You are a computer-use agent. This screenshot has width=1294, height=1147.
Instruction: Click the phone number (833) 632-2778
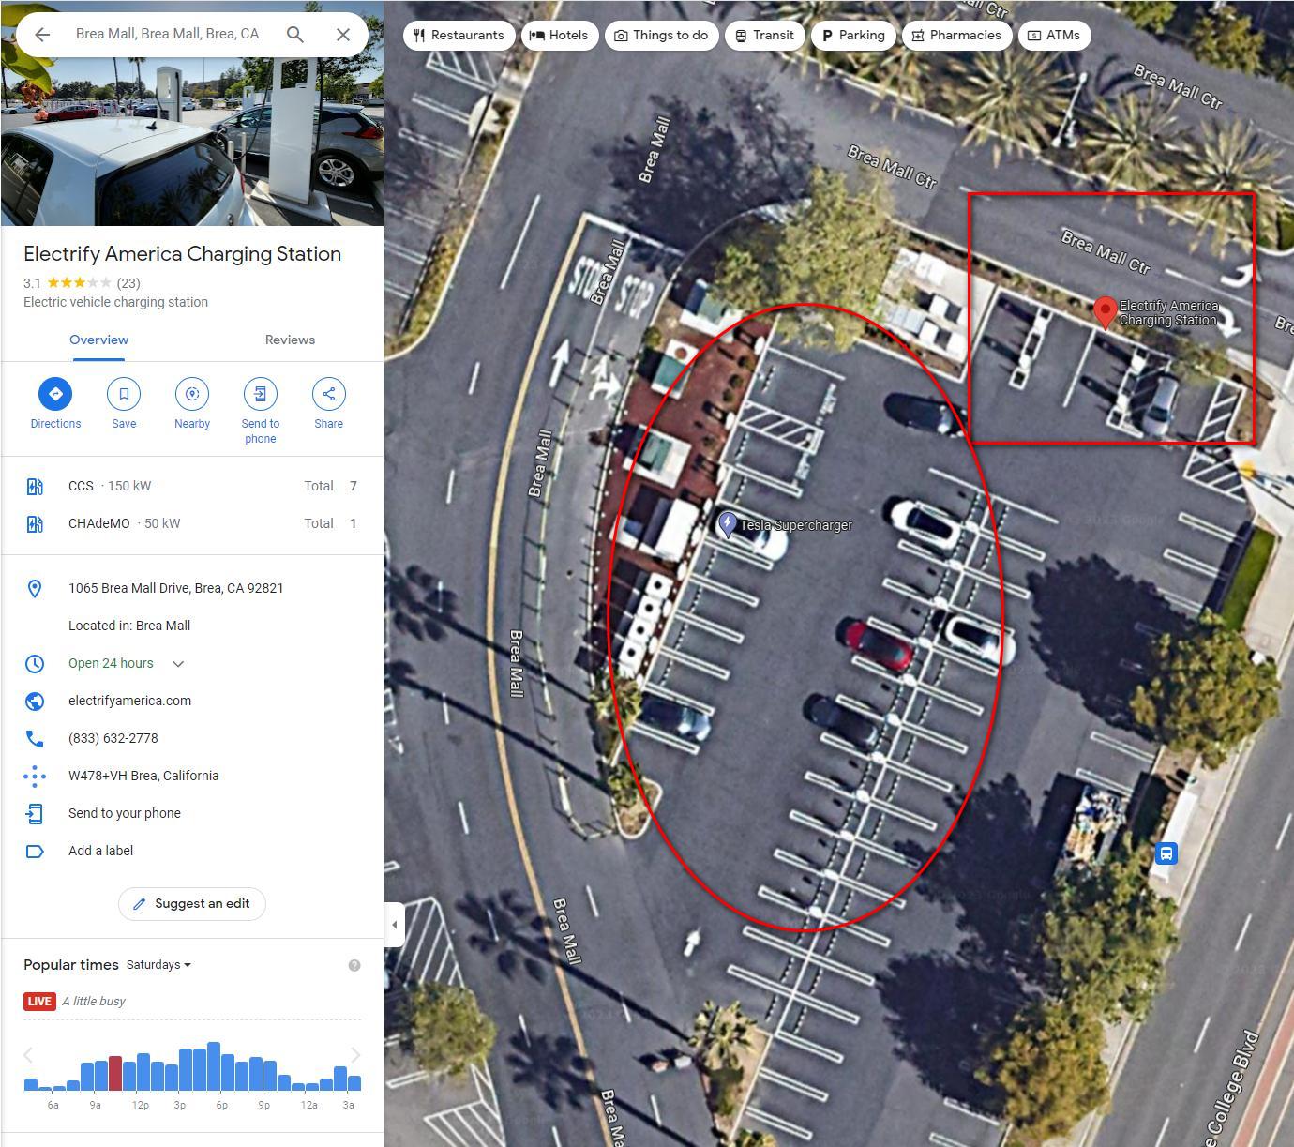tap(113, 738)
